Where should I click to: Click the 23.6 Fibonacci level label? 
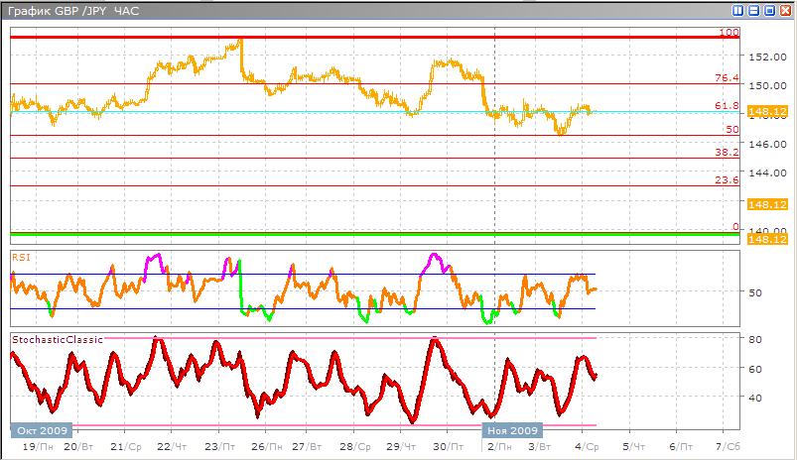728,180
